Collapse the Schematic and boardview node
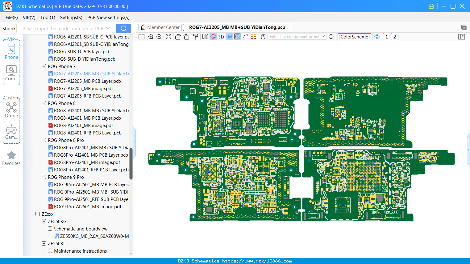Viewport: 470px width, 264px height. 50,229
